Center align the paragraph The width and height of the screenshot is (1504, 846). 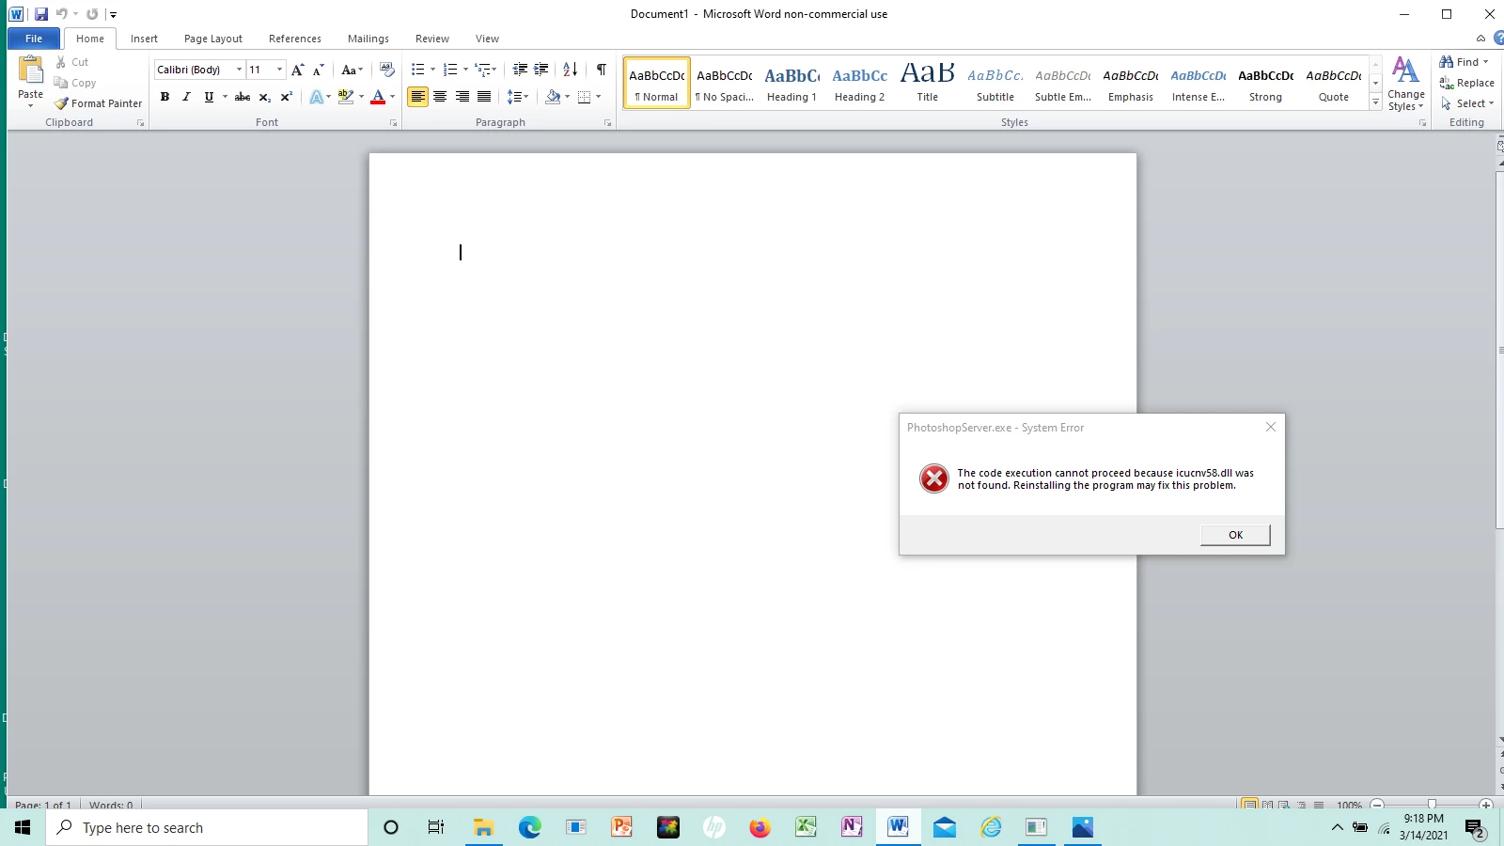pos(440,97)
